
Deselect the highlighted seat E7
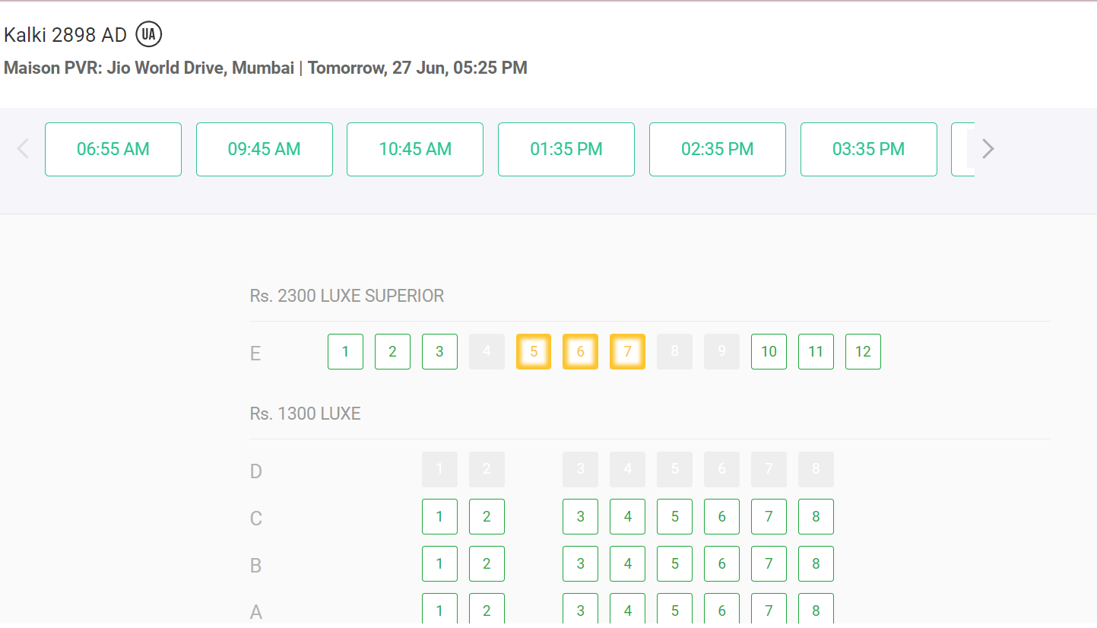[x=627, y=351]
